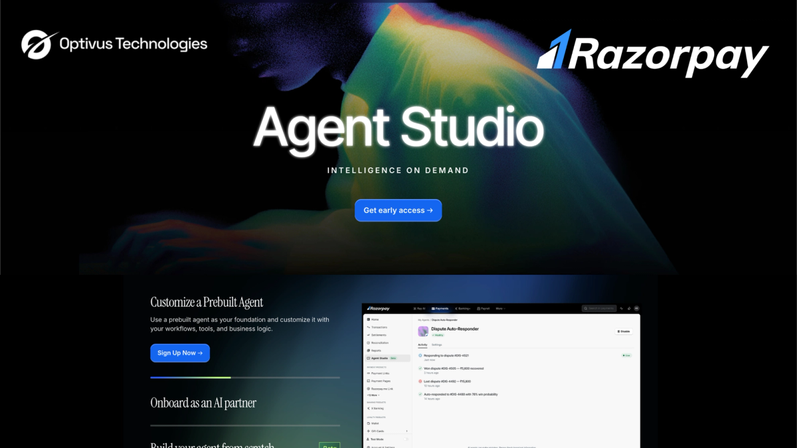Click the Lost dispute #DIS-4492 red icon
797x448 pixels.
tap(420, 381)
